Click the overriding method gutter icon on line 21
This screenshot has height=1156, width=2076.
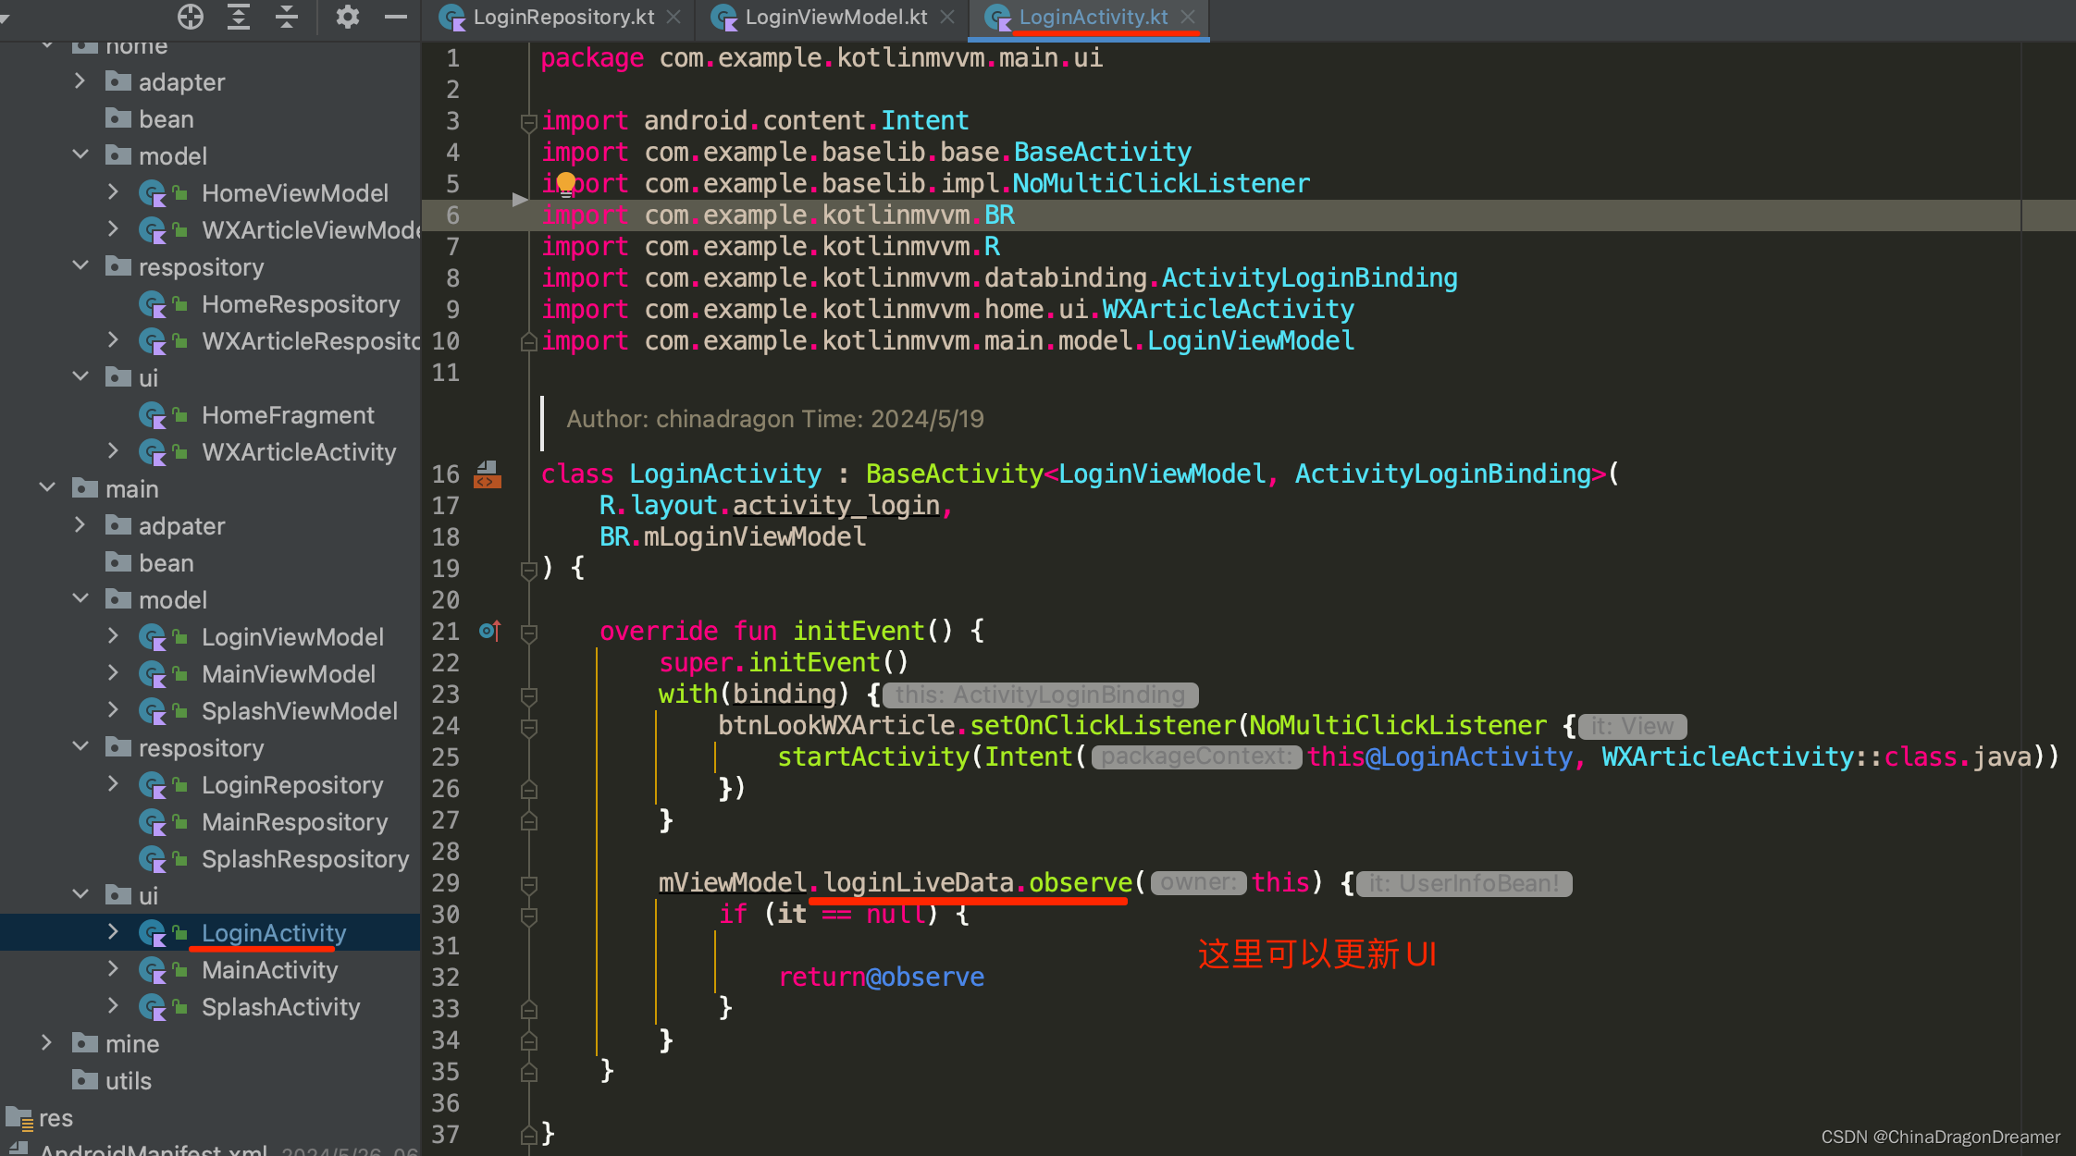click(489, 630)
